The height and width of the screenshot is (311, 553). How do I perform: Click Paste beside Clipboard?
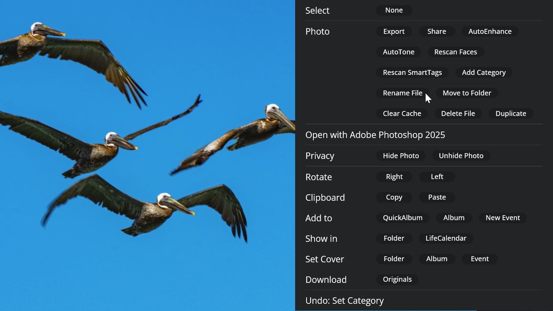tap(437, 197)
